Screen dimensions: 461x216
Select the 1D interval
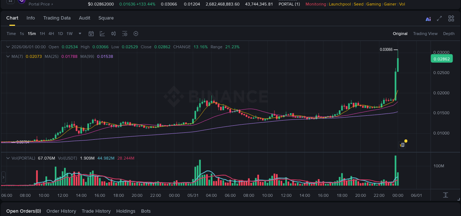[x=60, y=34]
